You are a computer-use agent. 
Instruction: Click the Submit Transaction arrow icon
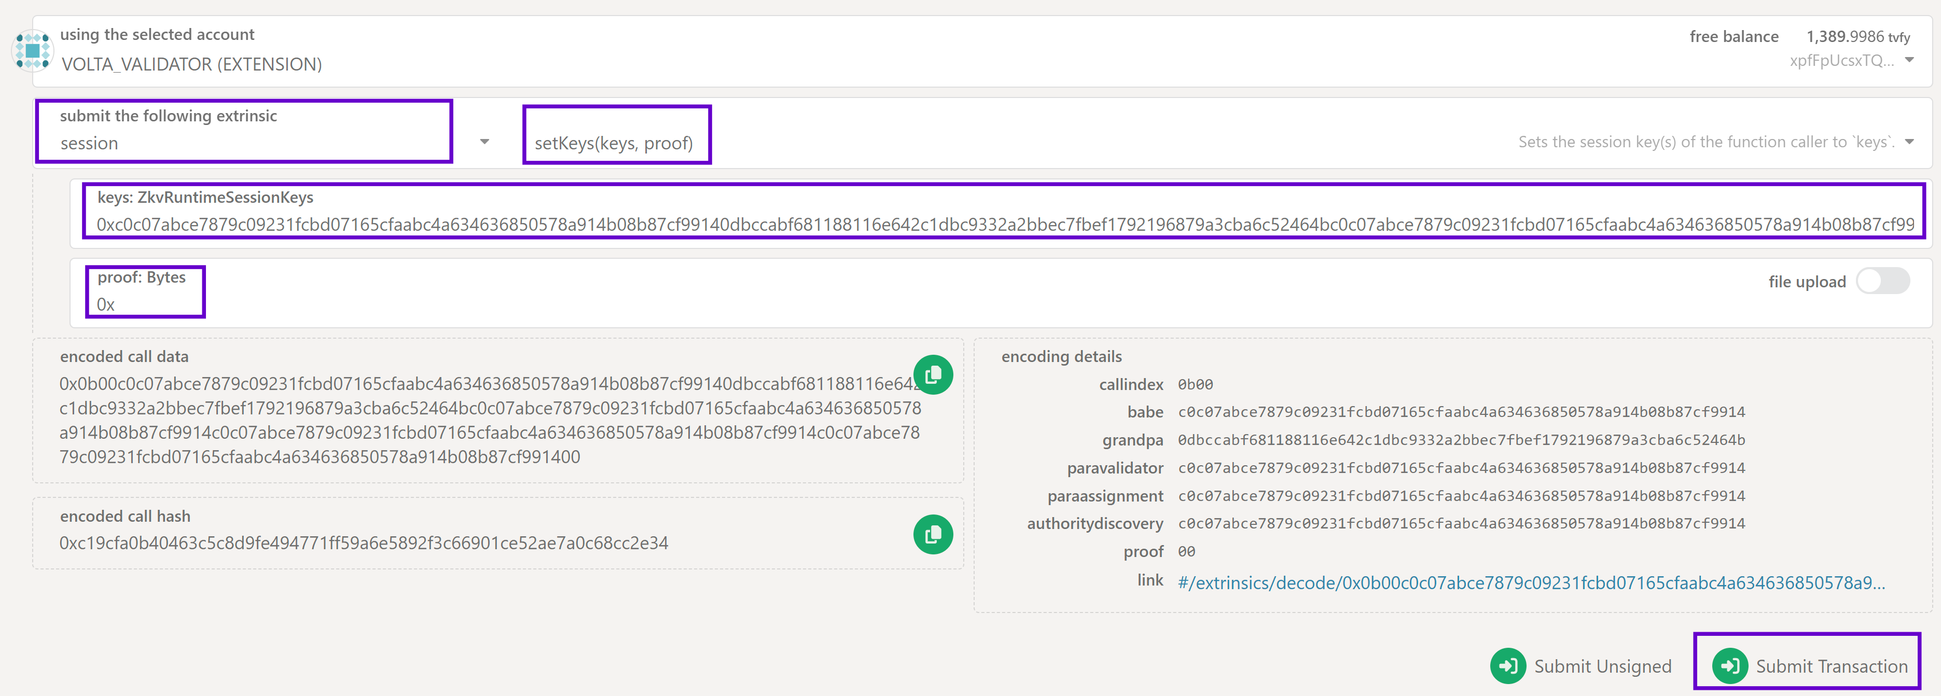tap(1729, 666)
